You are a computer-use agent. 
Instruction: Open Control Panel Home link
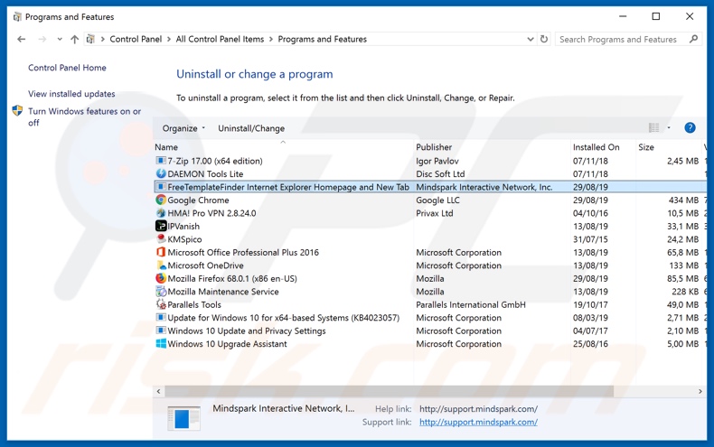click(x=67, y=68)
